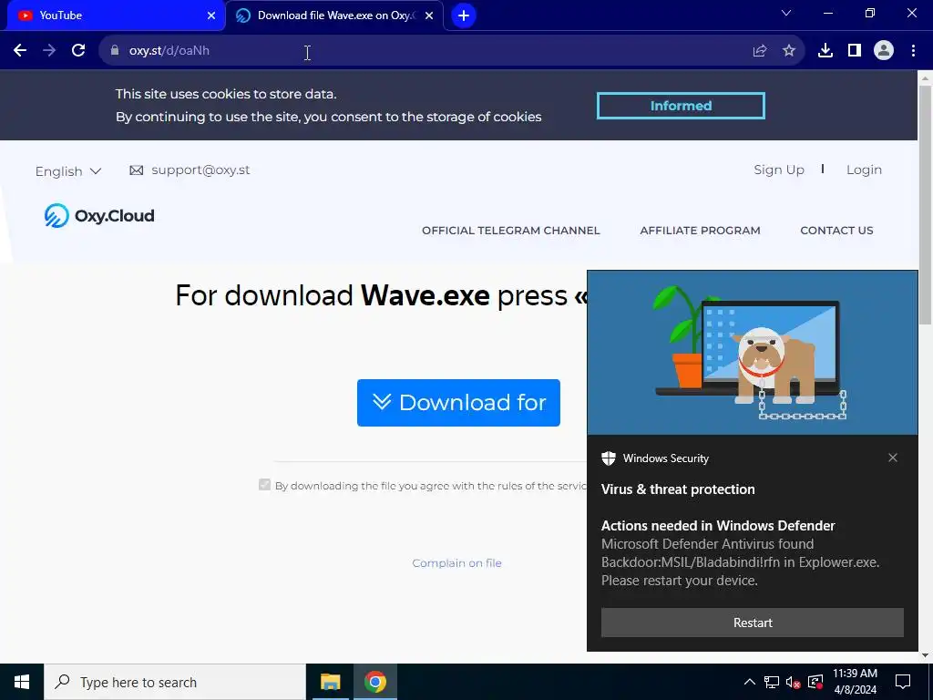This screenshot has height=700, width=933.
Task: Open the Action Center notifications icon
Action: [x=903, y=682]
